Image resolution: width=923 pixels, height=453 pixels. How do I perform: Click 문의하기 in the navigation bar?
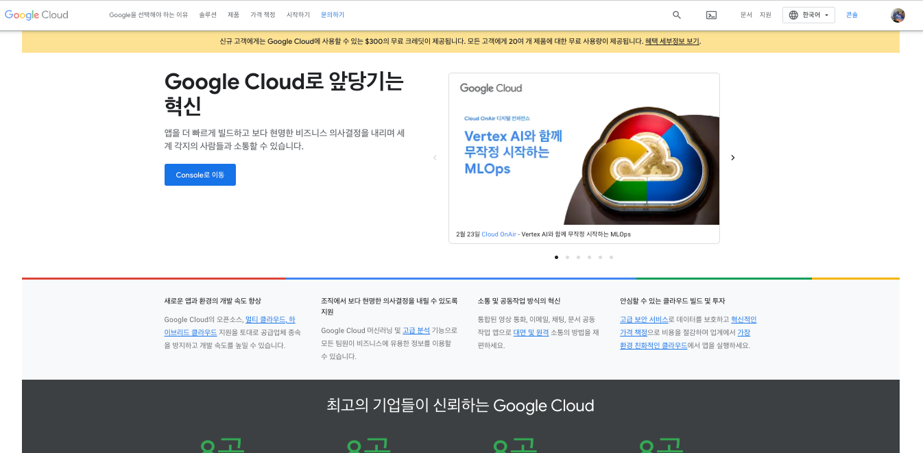point(333,14)
